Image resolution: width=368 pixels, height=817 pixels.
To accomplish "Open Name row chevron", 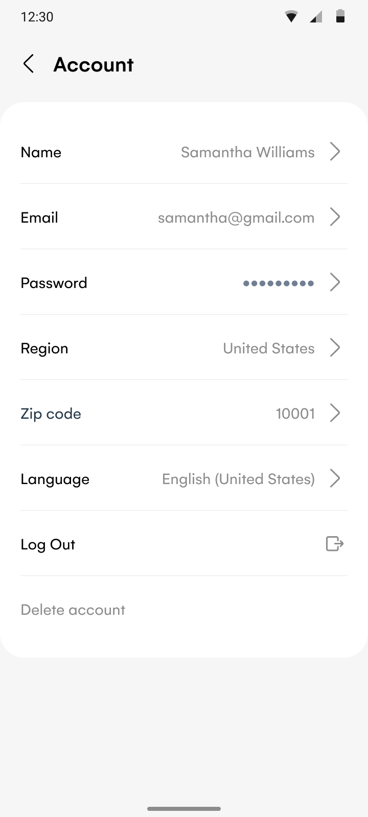I will point(335,152).
